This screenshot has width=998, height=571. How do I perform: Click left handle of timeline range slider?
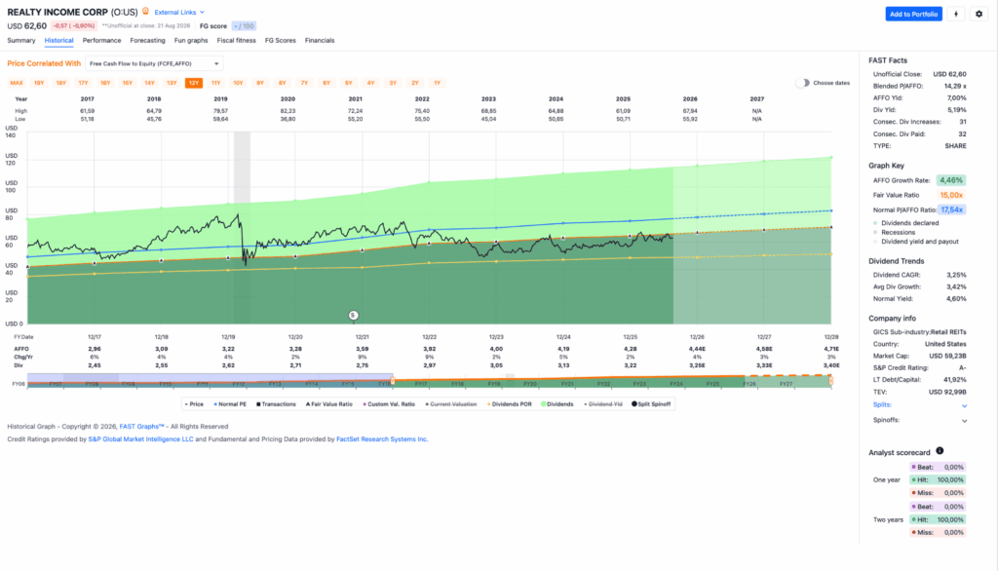393,381
